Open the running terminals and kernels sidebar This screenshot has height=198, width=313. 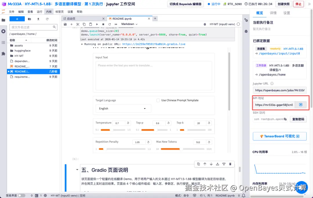3,31
